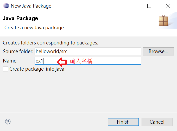Confirm package creation with Finish
Image resolution: width=177 pixels, height=131 pixels.
tap(123, 122)
